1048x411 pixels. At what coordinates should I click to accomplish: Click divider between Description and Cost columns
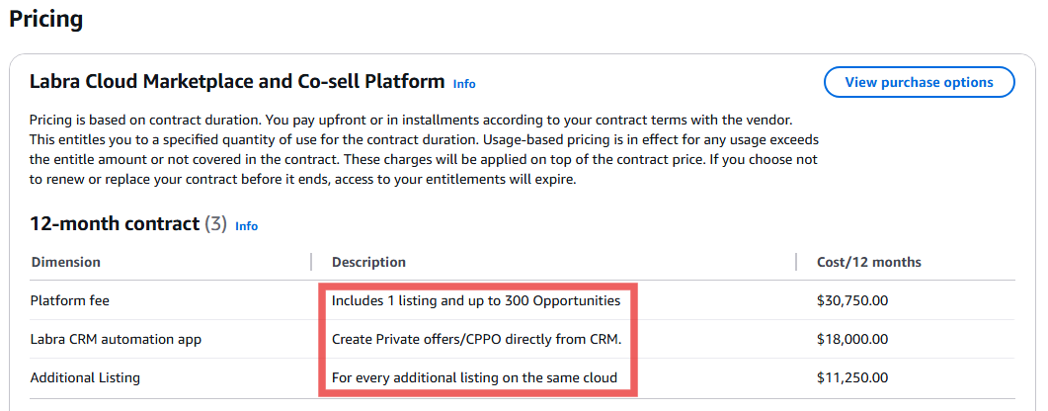pyautogui.click(x=796, y=262)
